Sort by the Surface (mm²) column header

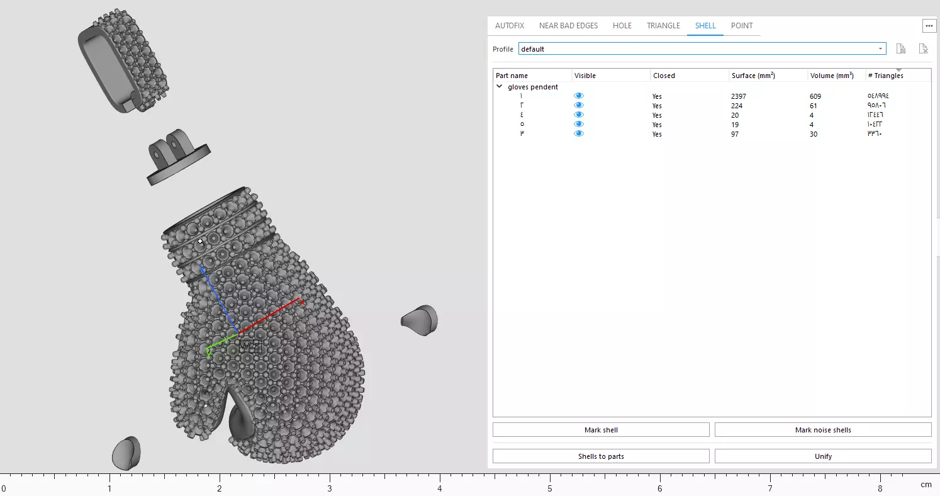768,76
